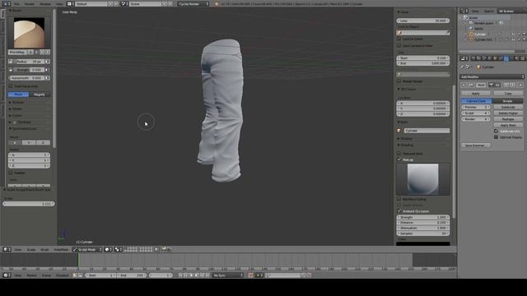Open the Render menu
527x296 pixels.
(x=30, y=3)
